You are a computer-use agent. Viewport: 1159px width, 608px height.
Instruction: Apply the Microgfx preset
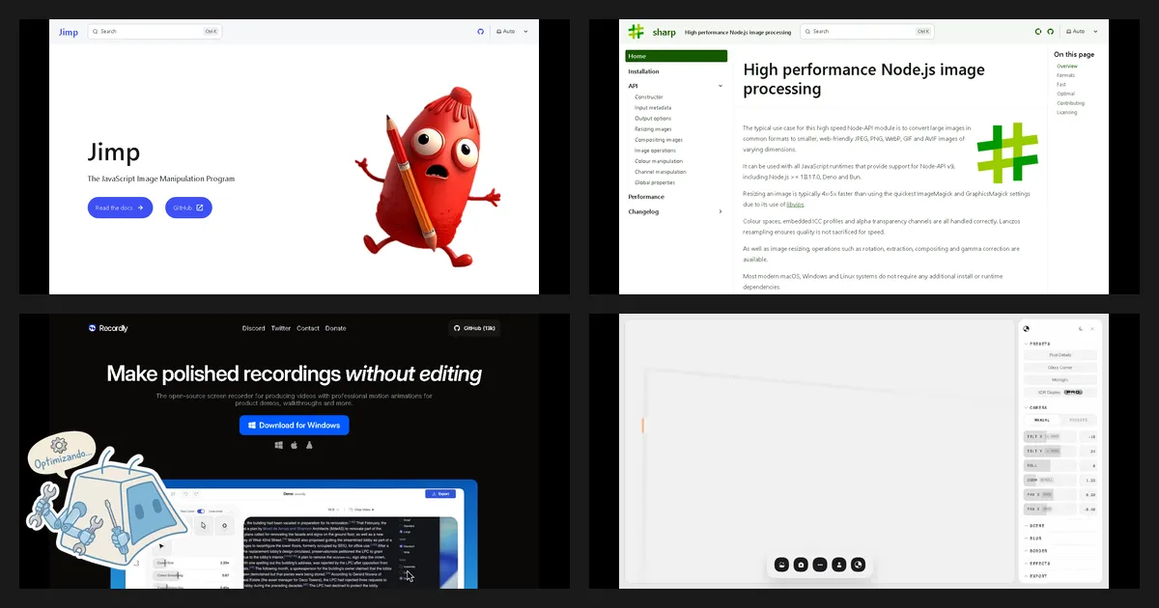pyautogui.click(x=1060, y=380)
